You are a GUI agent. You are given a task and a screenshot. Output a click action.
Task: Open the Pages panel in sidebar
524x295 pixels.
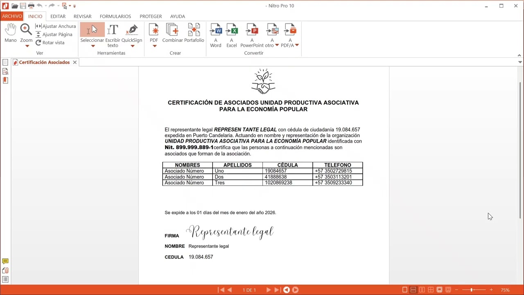pos(5,62)
